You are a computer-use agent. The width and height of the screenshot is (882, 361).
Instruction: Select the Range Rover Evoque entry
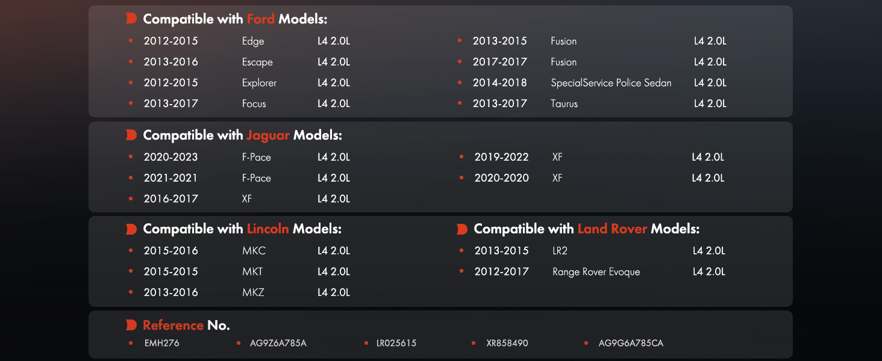596,272
